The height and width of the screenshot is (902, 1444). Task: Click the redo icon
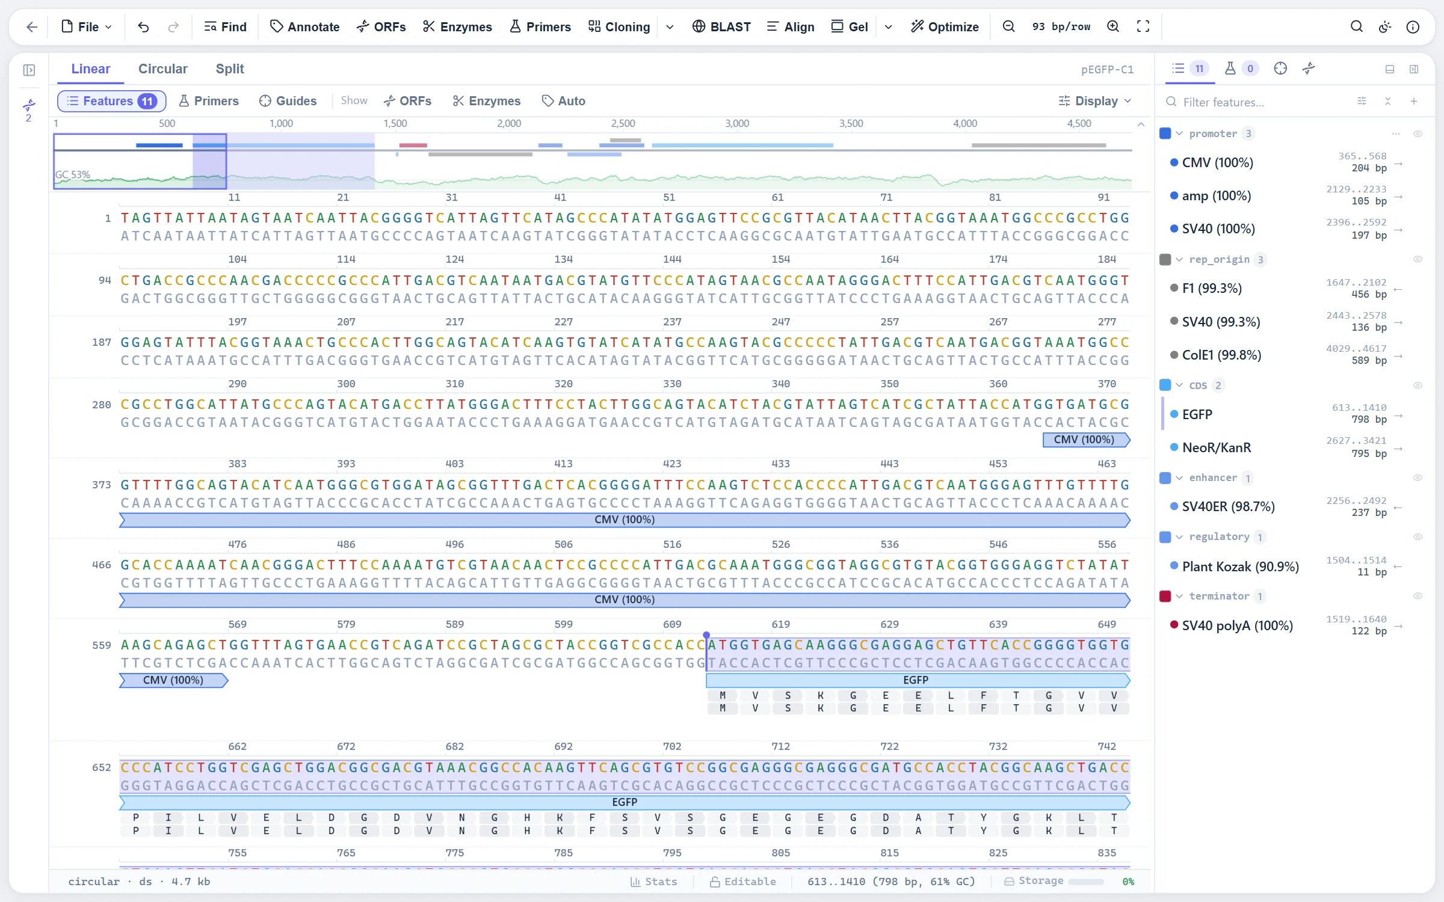[x=173, y=26]
